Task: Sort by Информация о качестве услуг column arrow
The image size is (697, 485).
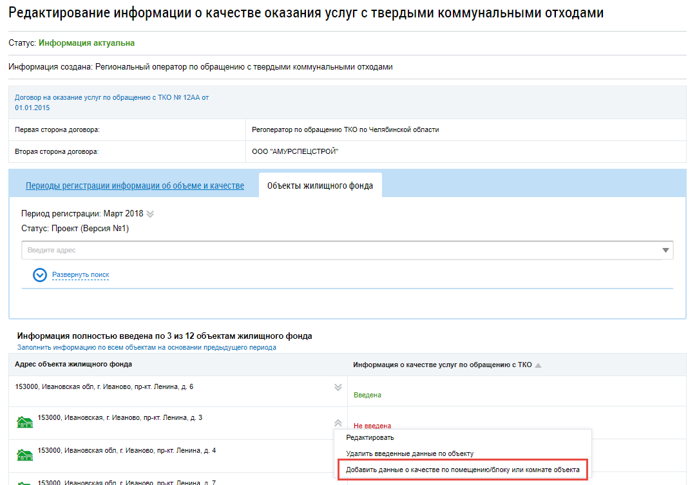Action: click(x=539, y=365)
